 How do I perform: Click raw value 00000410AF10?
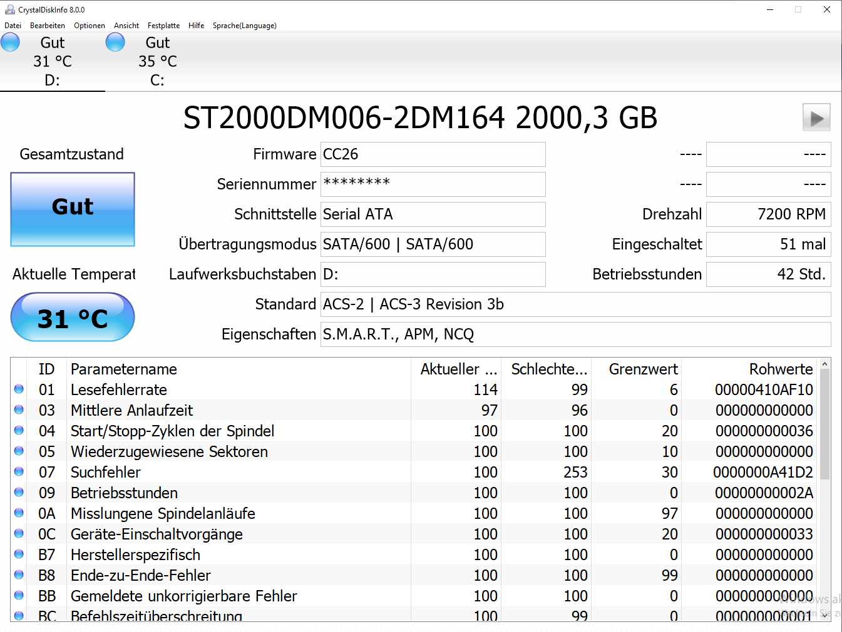(x=764, y=389)
